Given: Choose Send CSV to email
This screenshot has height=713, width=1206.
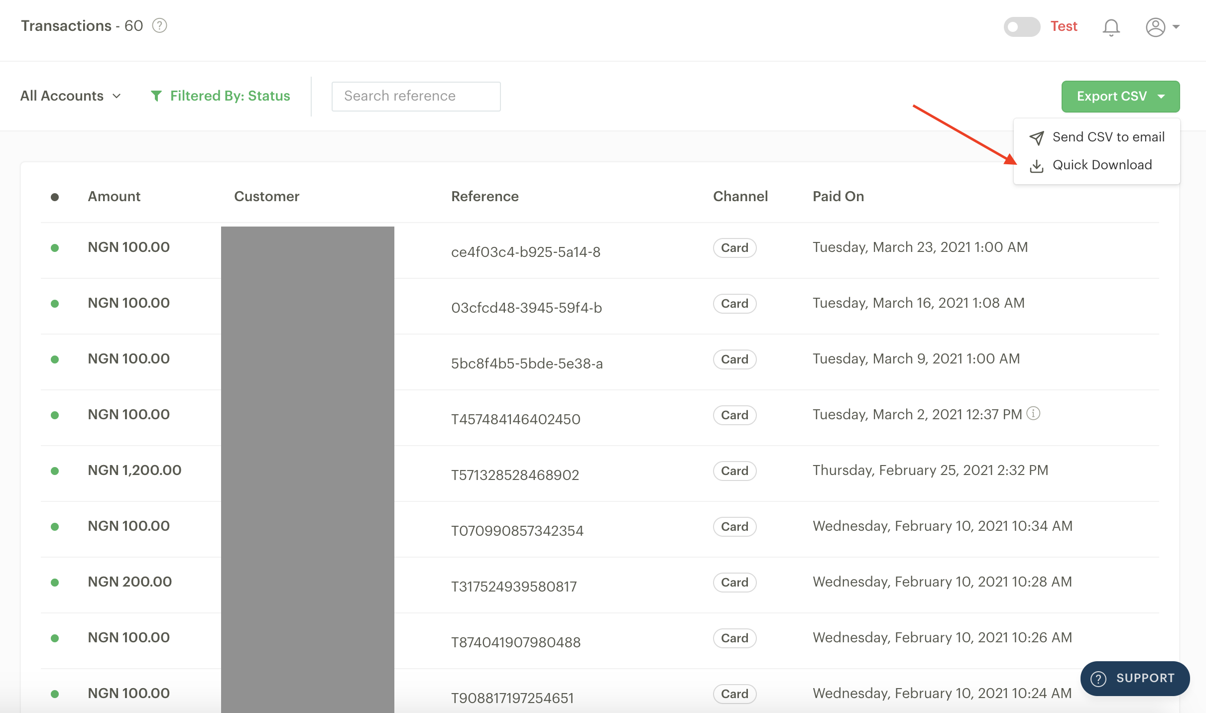Looking at the screenshot, I should (x=1097, y=137).
